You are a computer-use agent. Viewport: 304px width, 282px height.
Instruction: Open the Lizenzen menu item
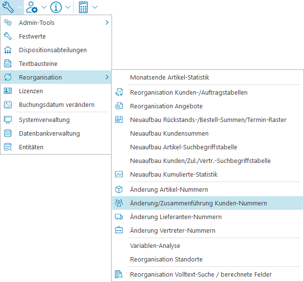tap(31, 91)
